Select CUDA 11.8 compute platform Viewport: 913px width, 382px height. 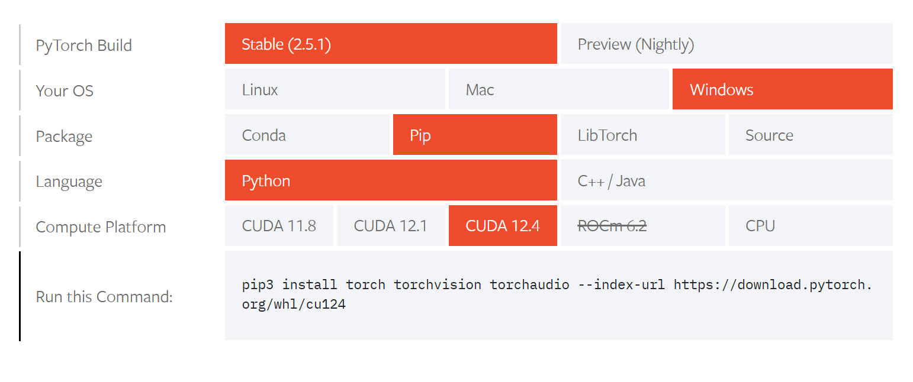pyautogui.click(x=279, y=226)
